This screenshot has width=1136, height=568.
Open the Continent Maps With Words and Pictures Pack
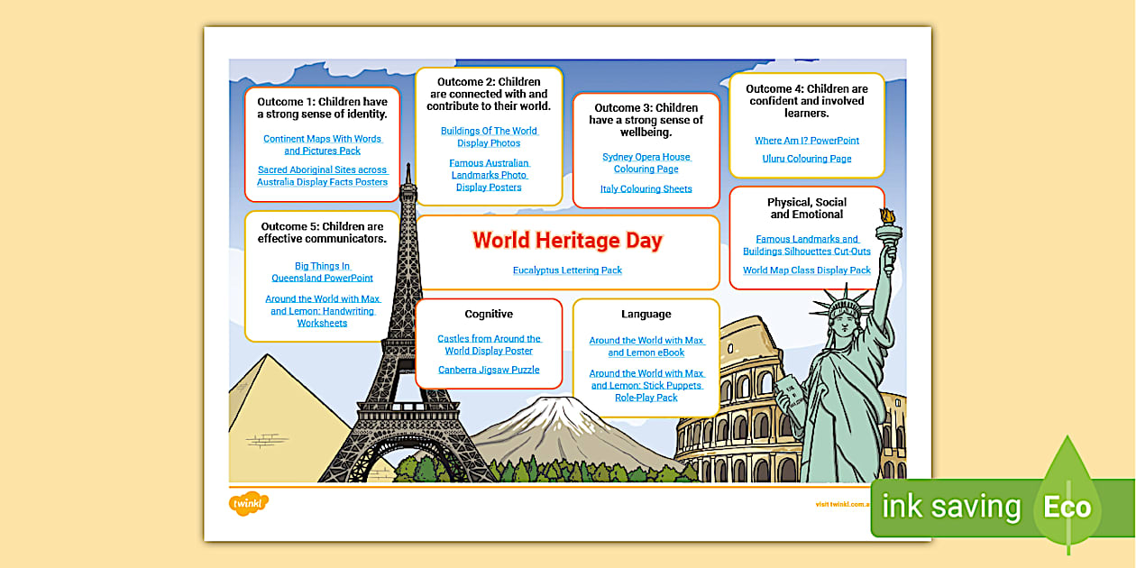point(323,144)
